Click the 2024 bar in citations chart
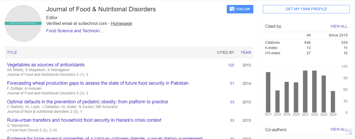The width and height of the screenshot is (355, 139). click(333, 102)
